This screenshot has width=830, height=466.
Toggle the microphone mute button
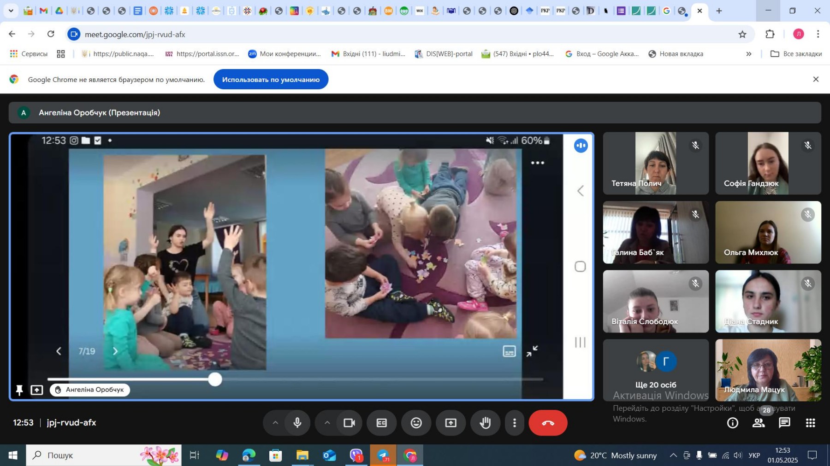click(297, 423)
